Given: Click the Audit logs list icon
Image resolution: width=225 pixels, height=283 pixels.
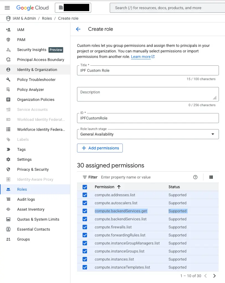Looking at the screenshot, I should pyautogui.click(x=8, y=199).
